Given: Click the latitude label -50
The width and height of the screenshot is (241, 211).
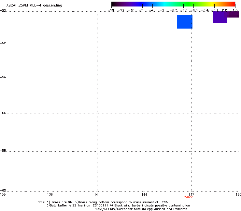Looking at the screenshot, I should [x=3, y=11].
